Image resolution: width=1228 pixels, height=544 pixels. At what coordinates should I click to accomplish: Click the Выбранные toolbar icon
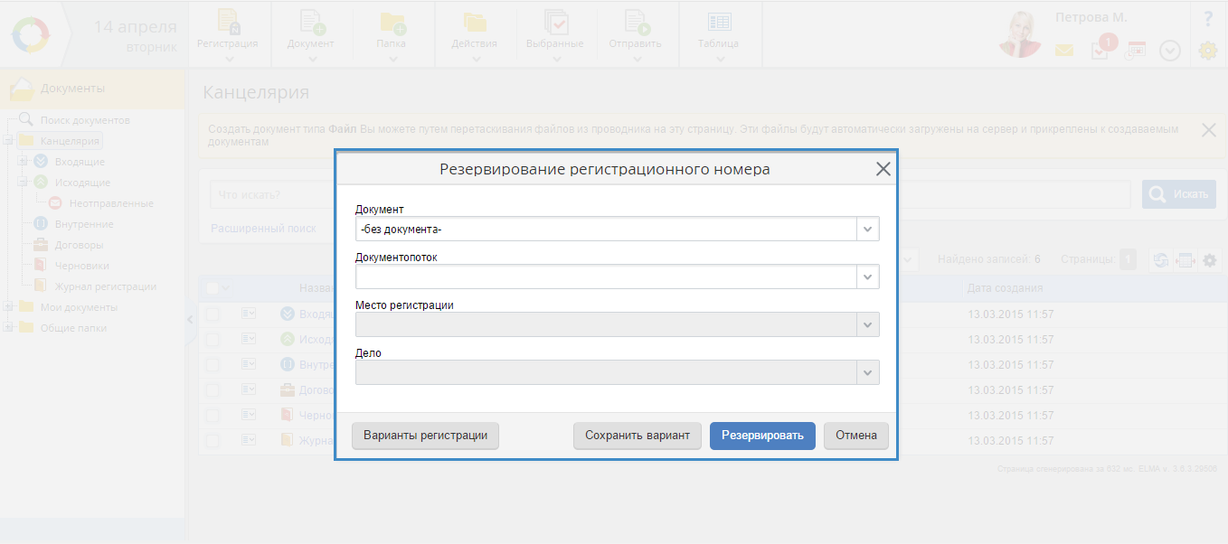(x=554, y=23)
